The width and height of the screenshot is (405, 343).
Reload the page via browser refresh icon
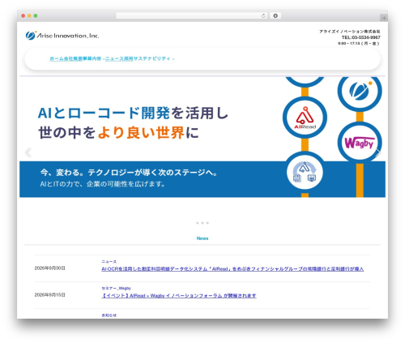[263, 15]
